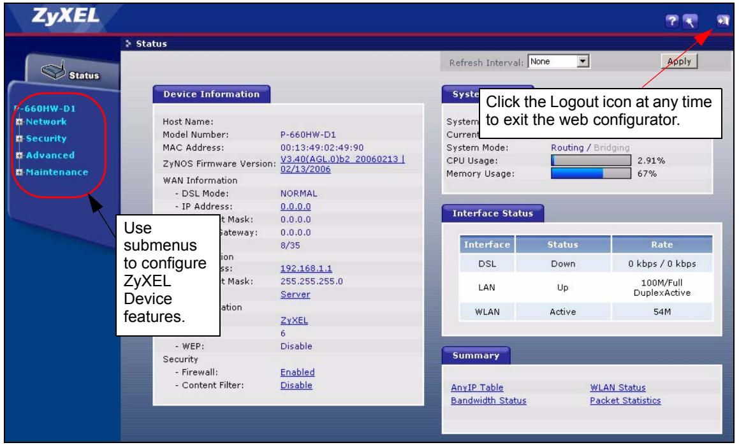Open the Packet Statistics link

[626, 400]
